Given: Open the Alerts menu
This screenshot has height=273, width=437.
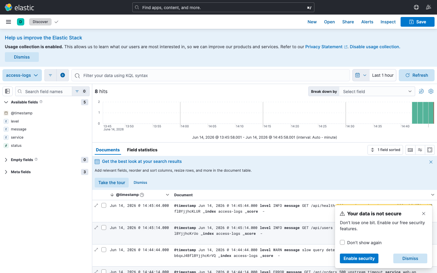Looking at the screenshot, I should [367, 22].
